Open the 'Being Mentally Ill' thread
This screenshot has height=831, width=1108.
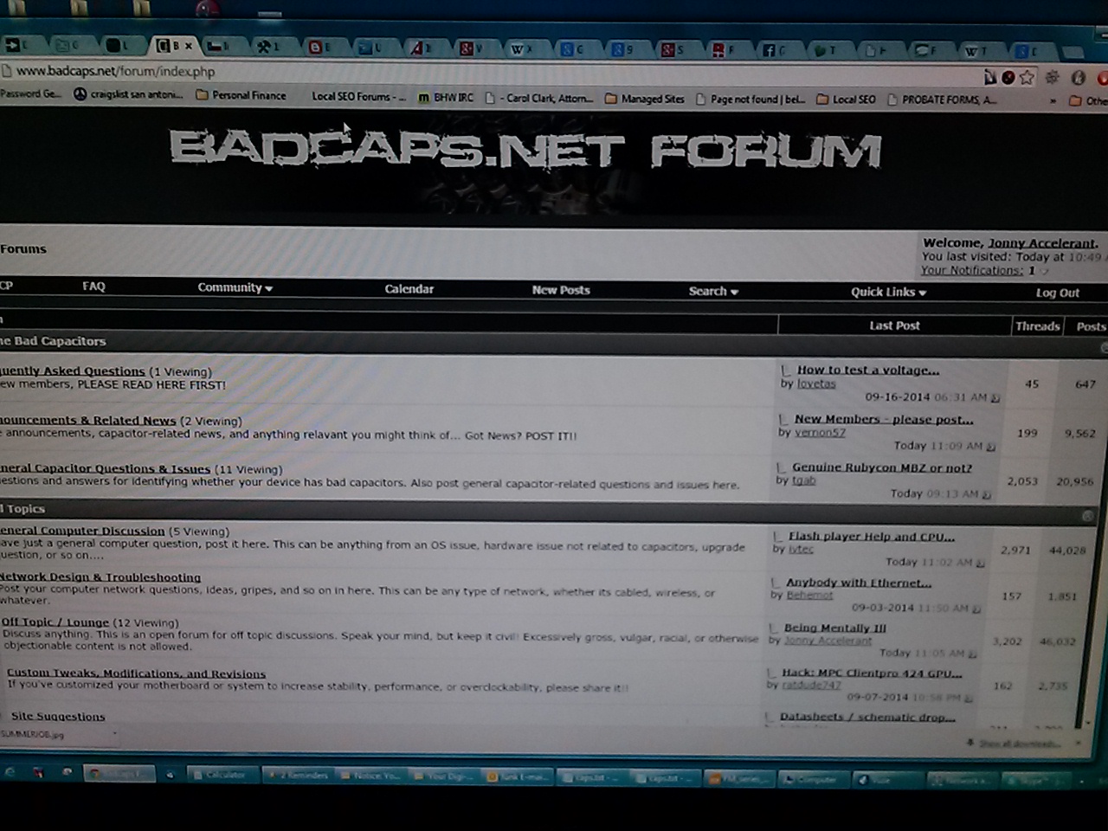[x=835, y=628]
